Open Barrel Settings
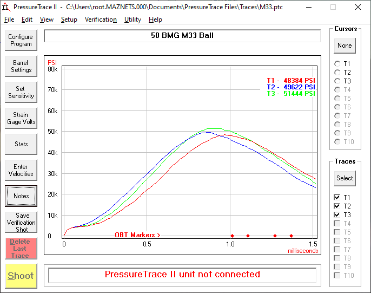 tap(21, 66)
